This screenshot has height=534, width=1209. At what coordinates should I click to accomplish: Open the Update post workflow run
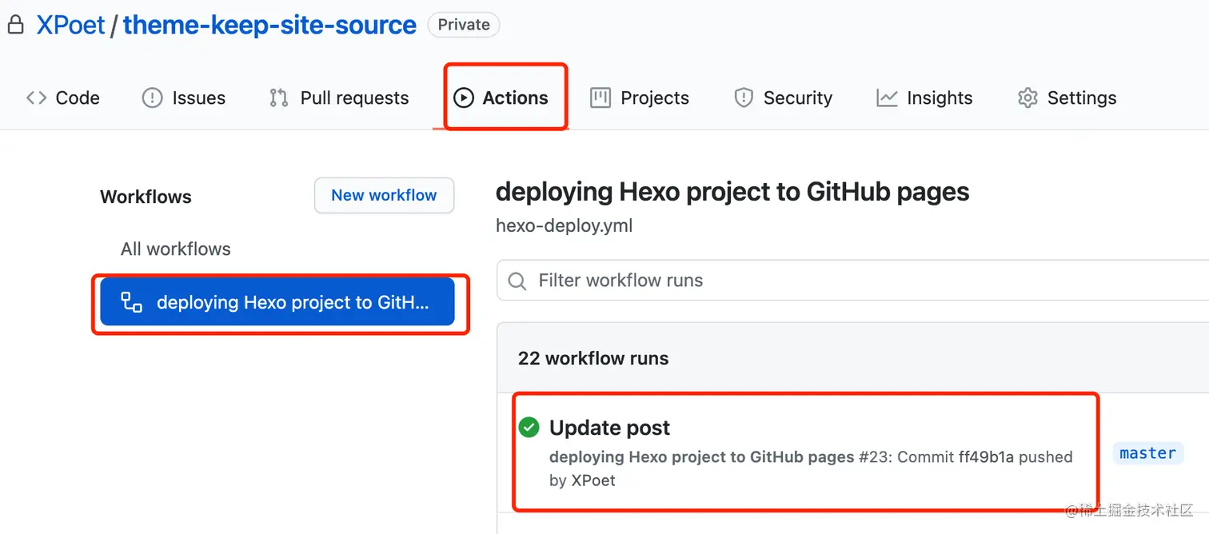click(x=608, y=428)
